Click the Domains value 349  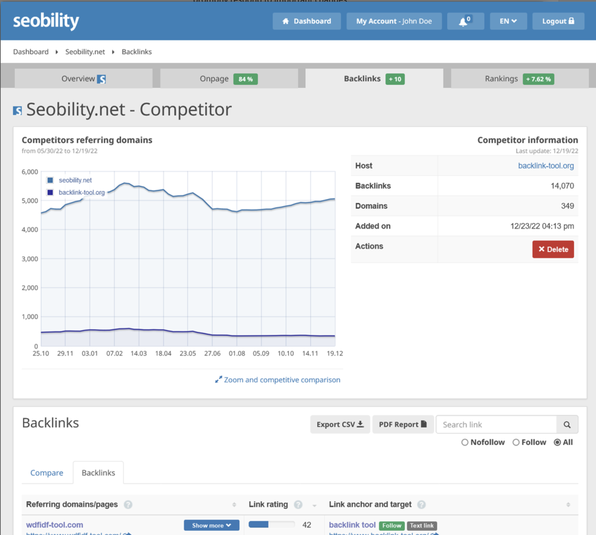point(567,206)
